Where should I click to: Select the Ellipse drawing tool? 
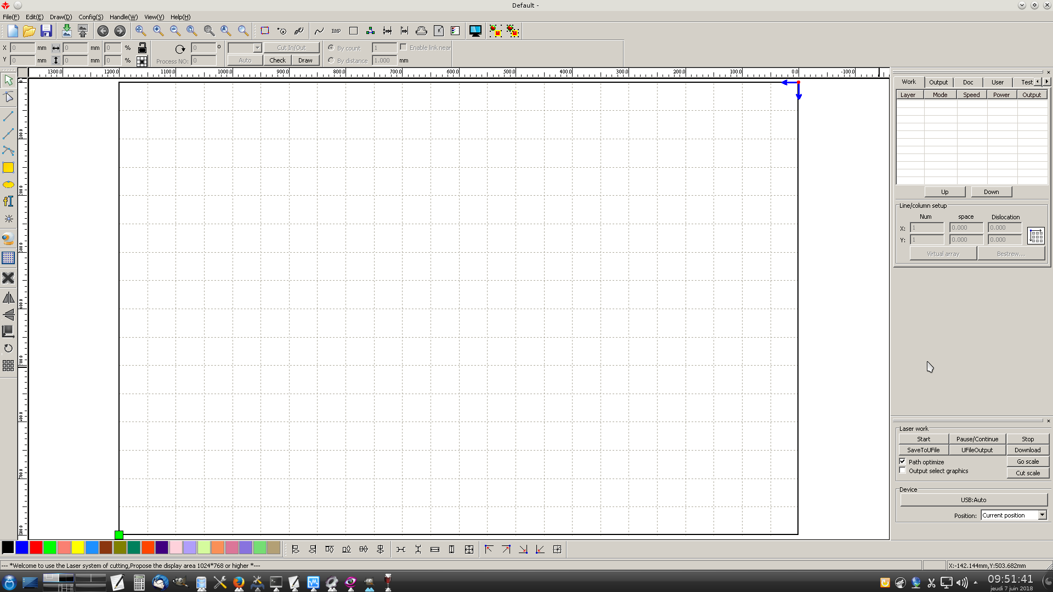[x=8, y=185]
